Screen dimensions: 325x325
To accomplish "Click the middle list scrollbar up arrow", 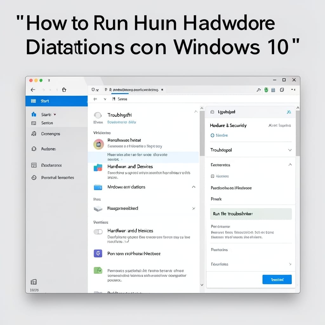I will coord(202,108).
